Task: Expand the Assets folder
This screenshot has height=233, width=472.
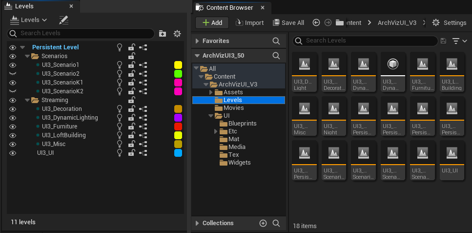Action: (x=211, y=92)
